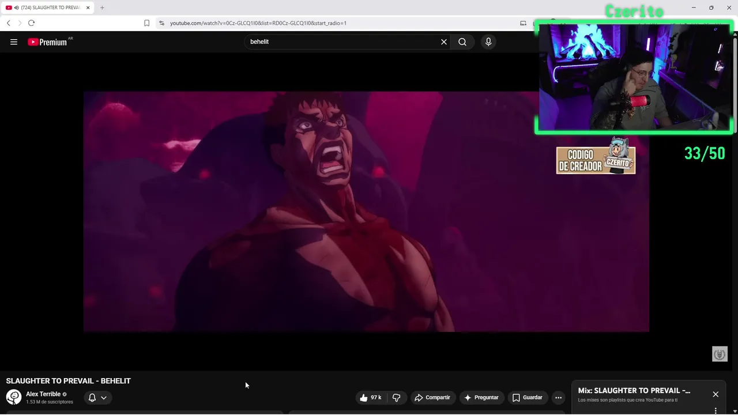Save video with Guardar button
Screen dimensions: 738x415
(528, 398)
